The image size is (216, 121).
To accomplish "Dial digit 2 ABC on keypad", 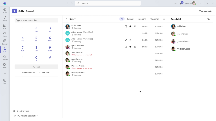I will [36, 29].
